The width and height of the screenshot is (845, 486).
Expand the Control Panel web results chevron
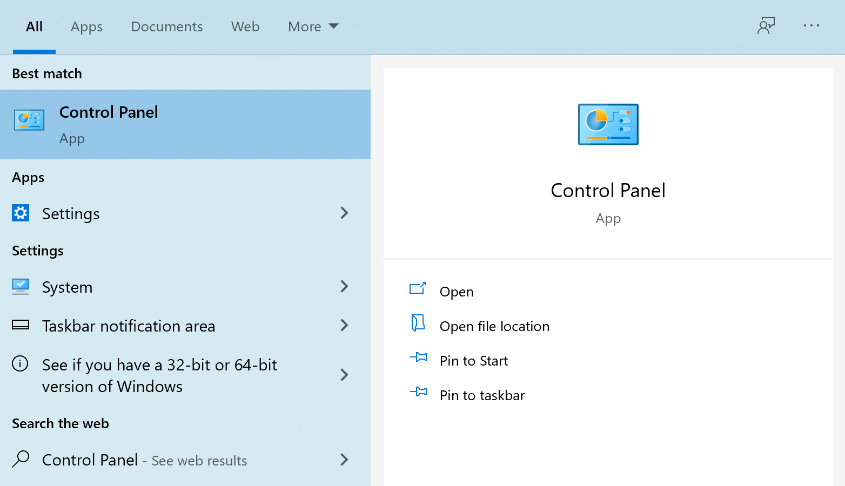(x=344, y=460)
